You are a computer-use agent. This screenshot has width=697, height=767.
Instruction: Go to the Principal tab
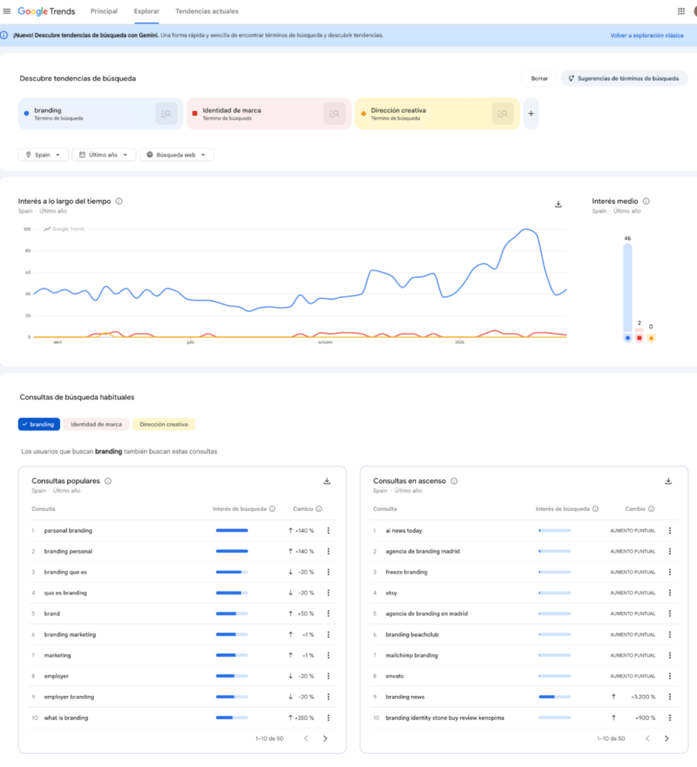[104, 11]
